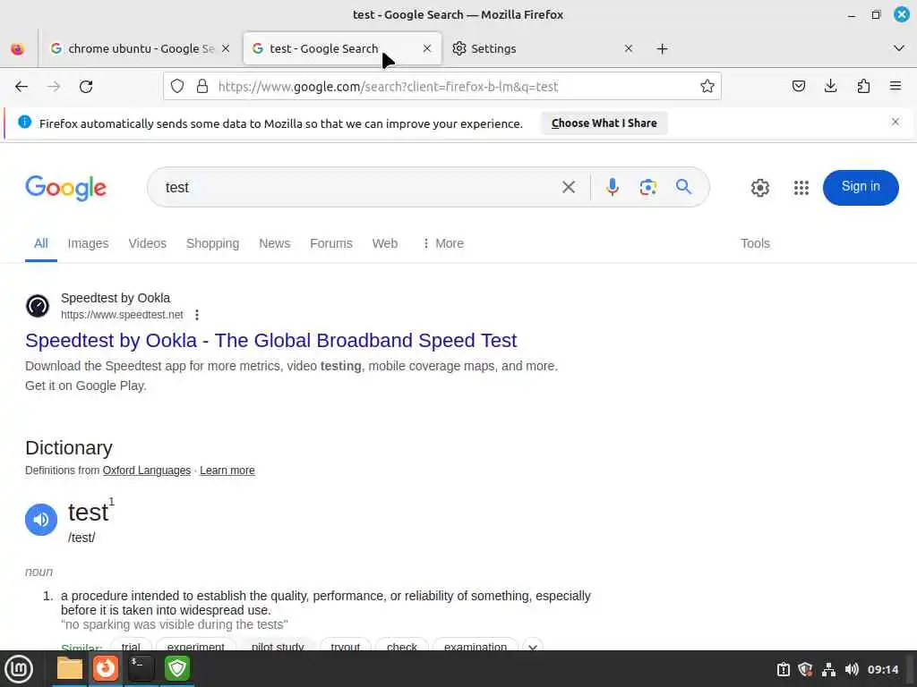The image size is (917, 687).
Task: Open Speedtest by Ookla result title
Action: pos(270,340)
